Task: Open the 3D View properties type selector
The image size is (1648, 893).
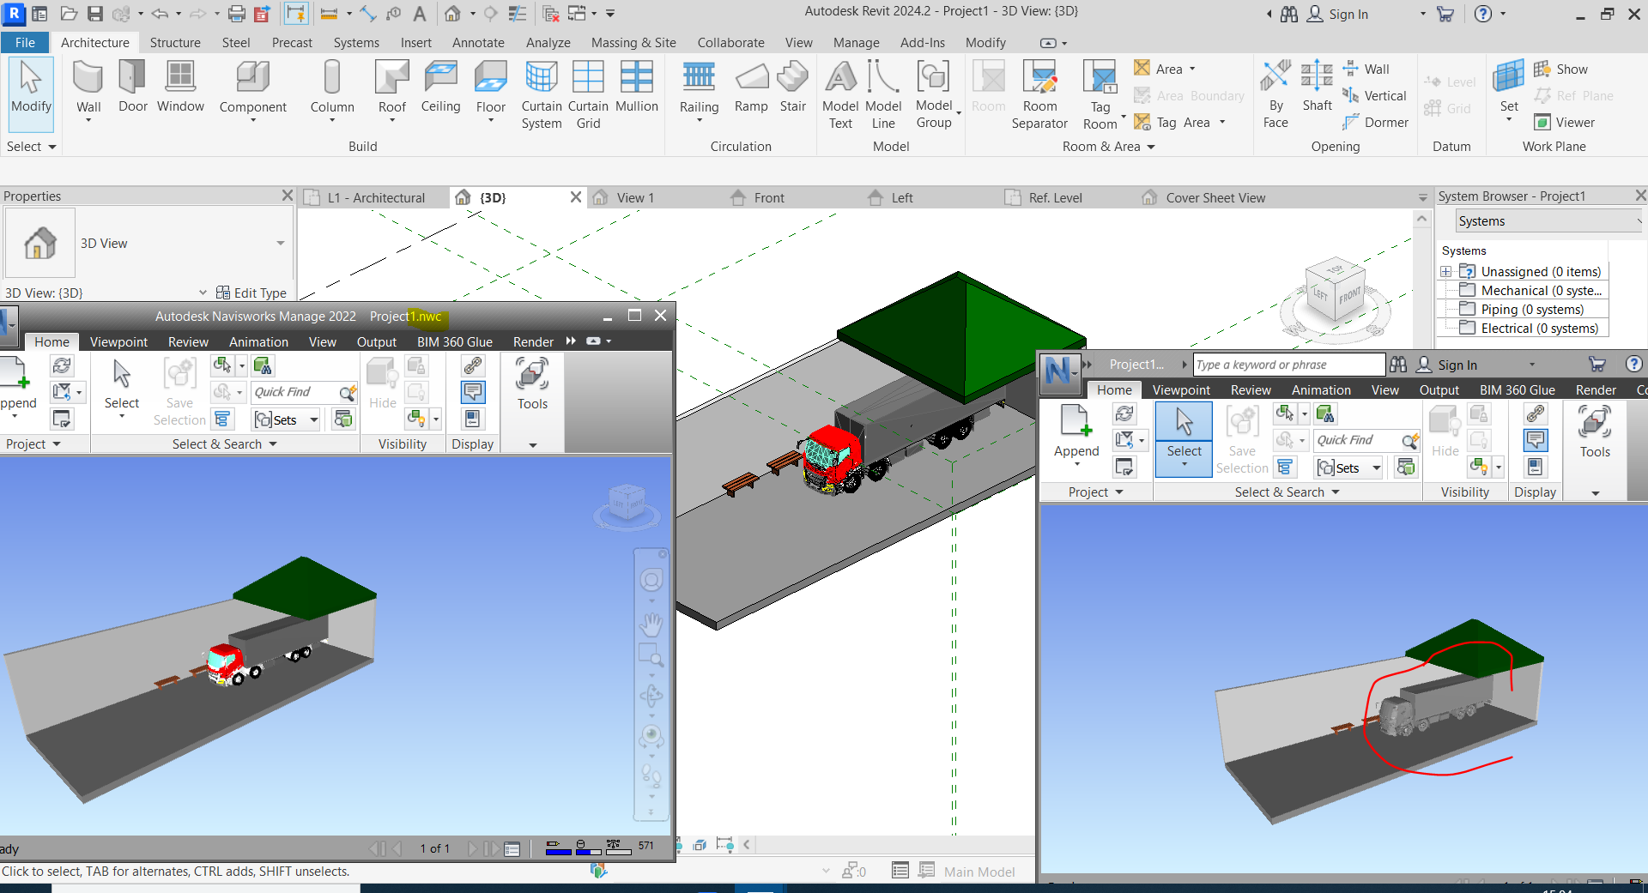Action: 280,244
